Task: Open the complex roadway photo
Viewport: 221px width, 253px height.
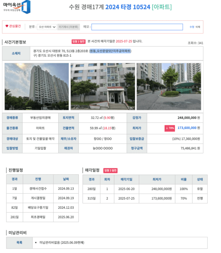Action: click(x=169, y=87)
